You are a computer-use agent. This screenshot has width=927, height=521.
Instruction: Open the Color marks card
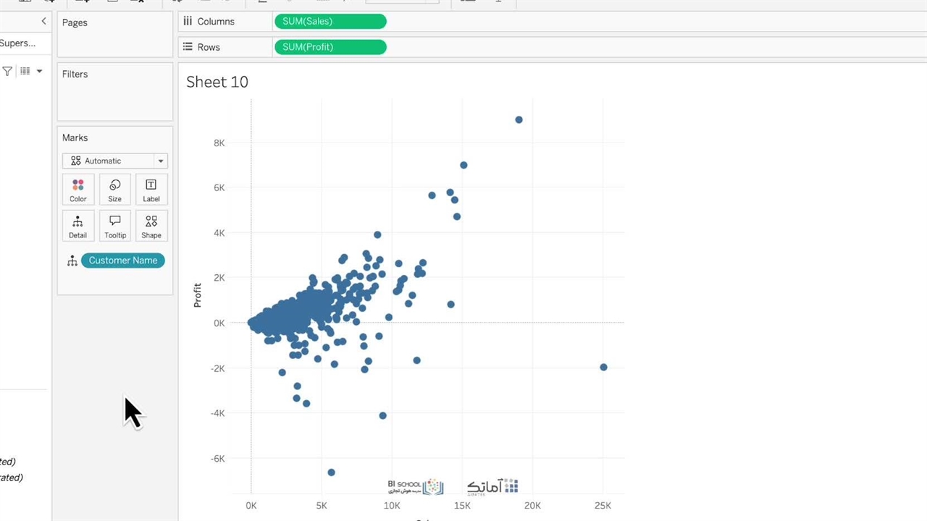coord(78,189)
